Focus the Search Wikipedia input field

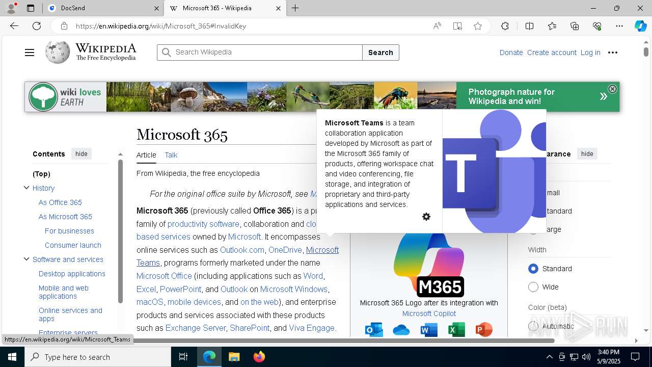tap(260, 53)
